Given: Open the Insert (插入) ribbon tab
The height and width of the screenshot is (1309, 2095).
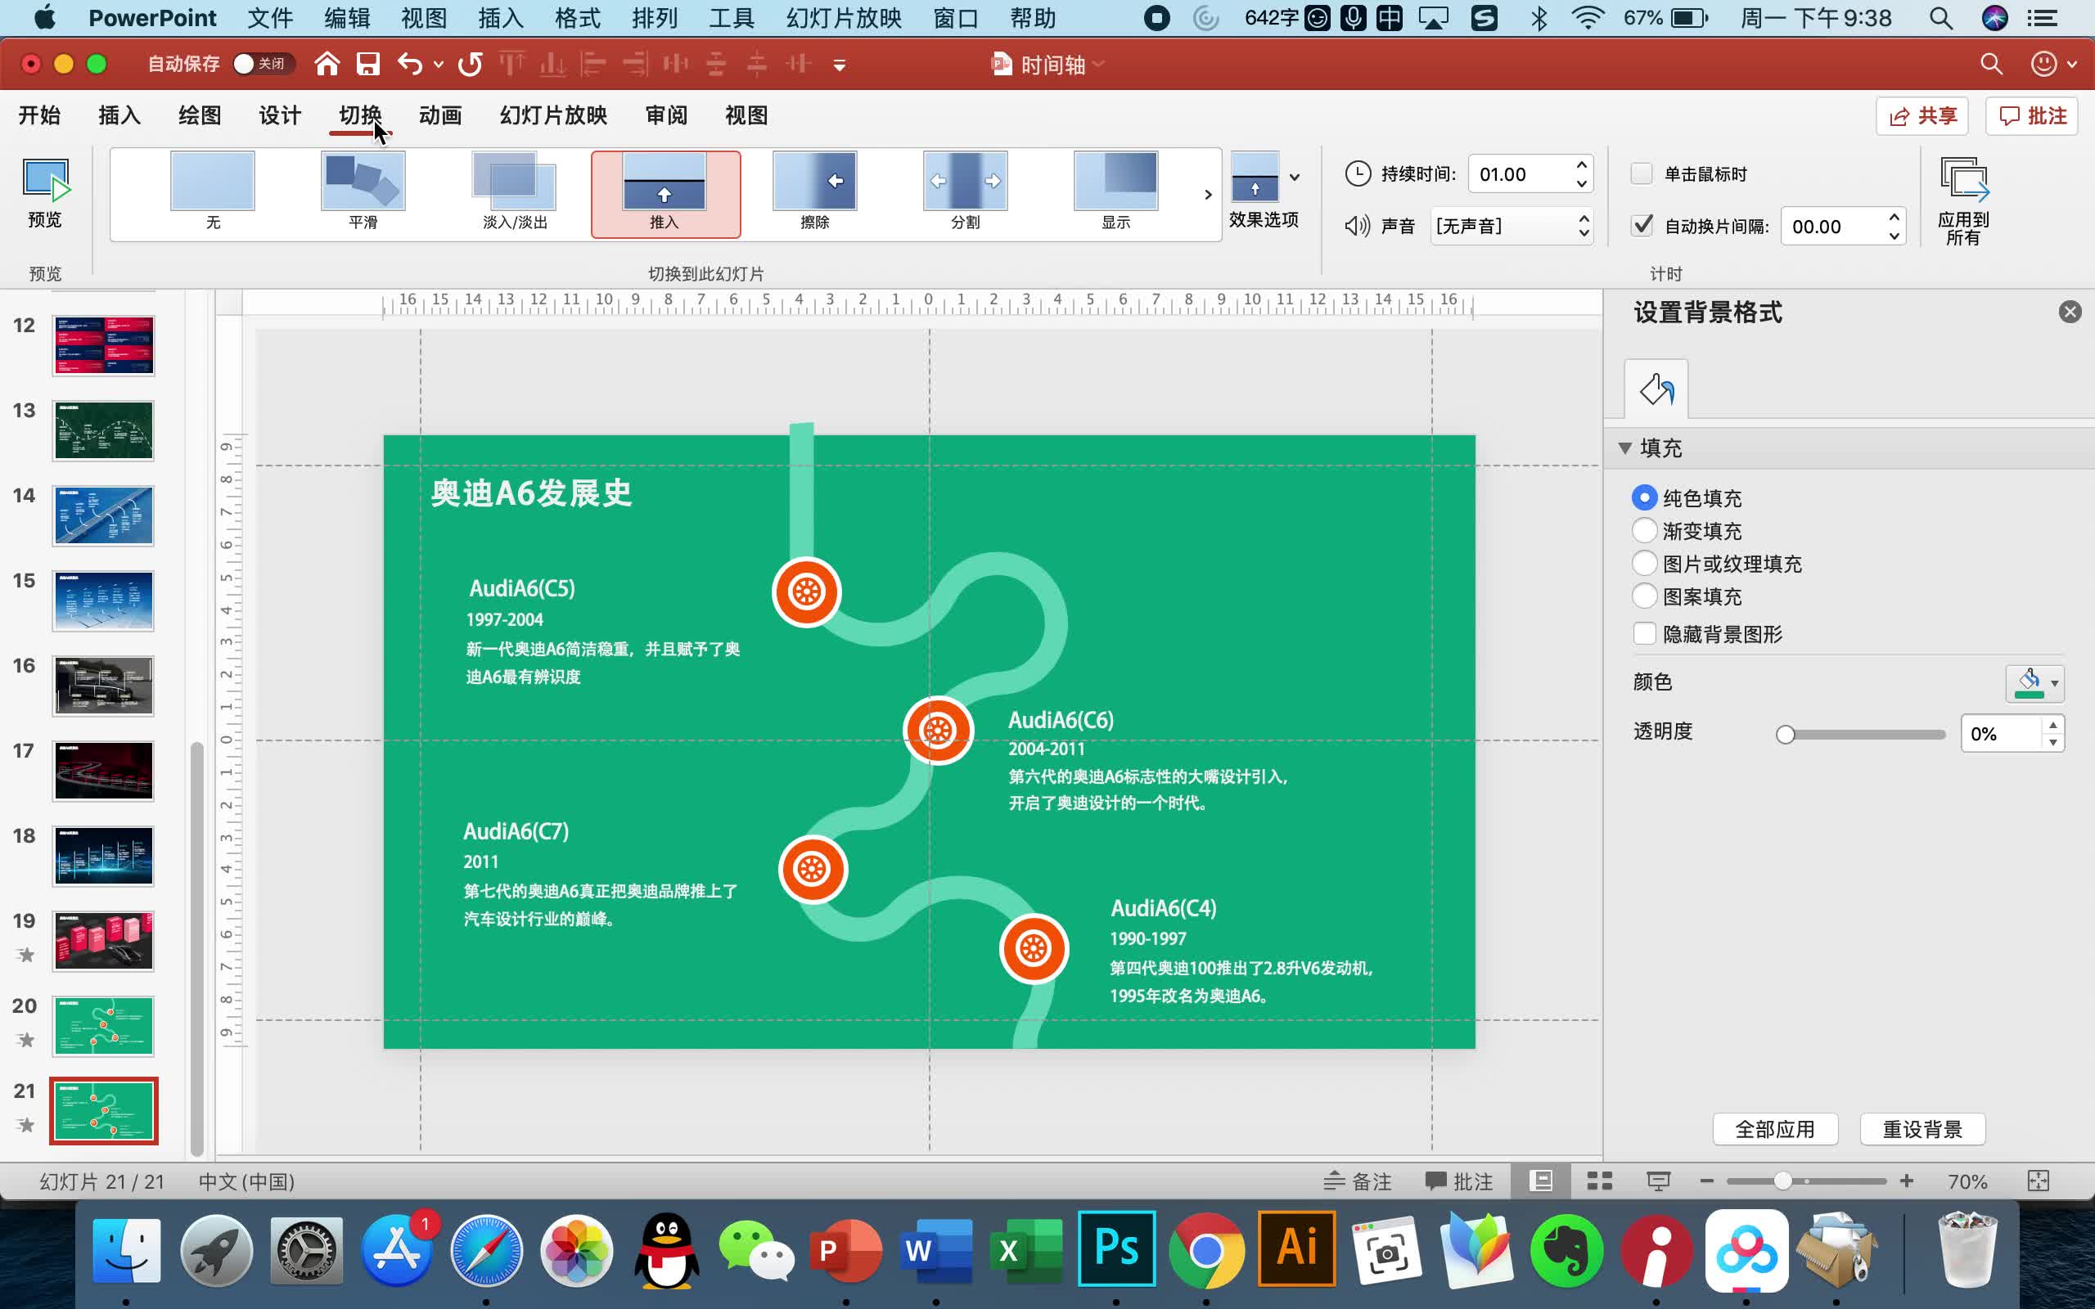Looking at the screenshot, I should [x=119, y=115].
